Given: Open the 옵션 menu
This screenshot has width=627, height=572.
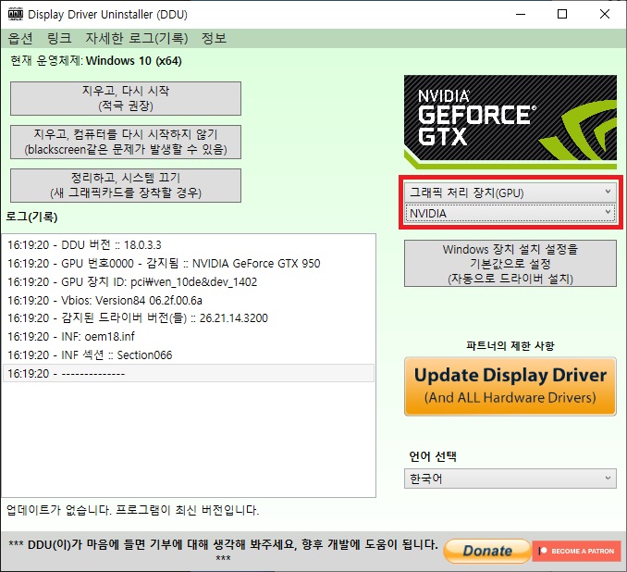Looking at the screenshot, I should (x=20, y=39).
